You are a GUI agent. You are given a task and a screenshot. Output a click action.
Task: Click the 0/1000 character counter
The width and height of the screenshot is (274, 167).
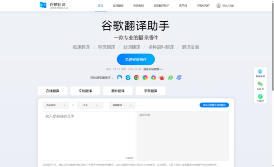point(129,158)
